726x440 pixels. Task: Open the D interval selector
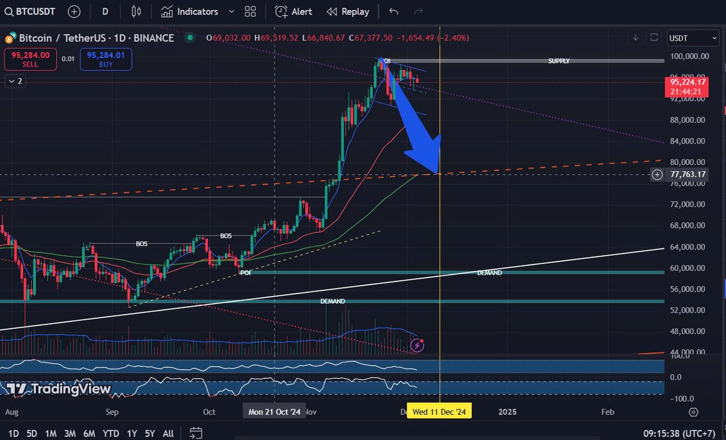(105, 11)
